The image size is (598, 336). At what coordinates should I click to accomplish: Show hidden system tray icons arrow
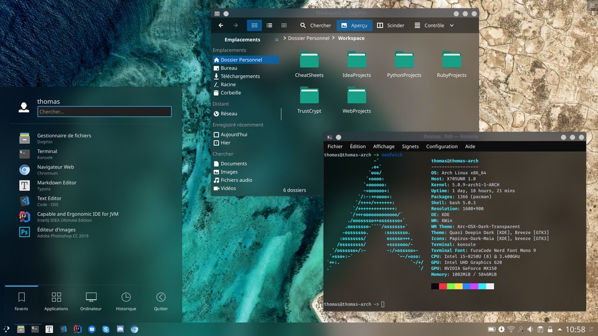click(x=559, y=329)
